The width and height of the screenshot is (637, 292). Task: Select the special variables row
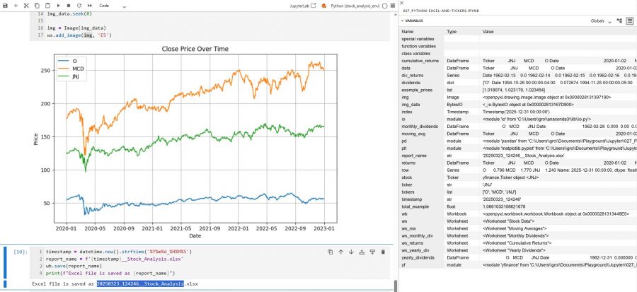point(518,39)
